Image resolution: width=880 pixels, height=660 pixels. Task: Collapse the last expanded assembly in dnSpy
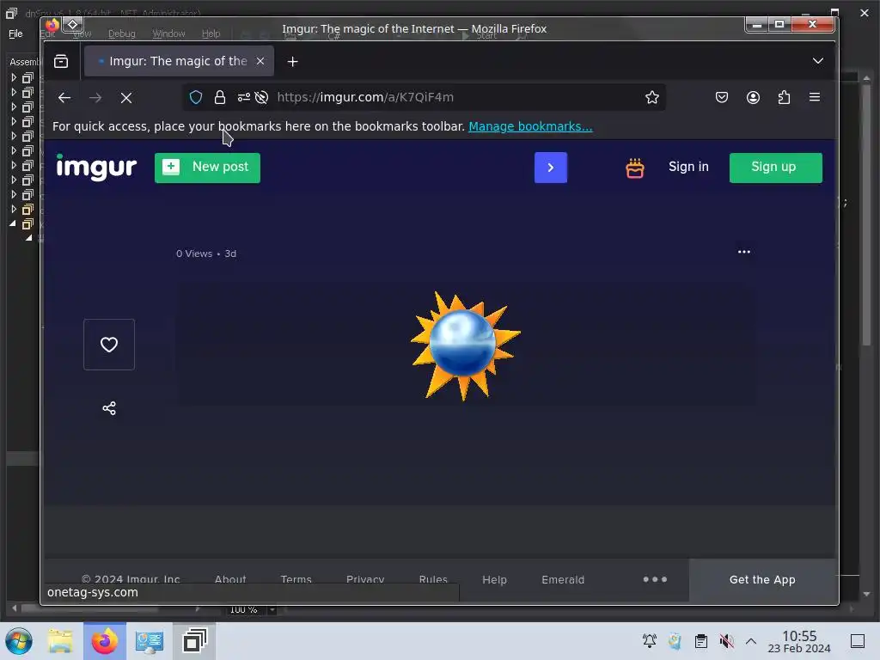tap(12, 223)
